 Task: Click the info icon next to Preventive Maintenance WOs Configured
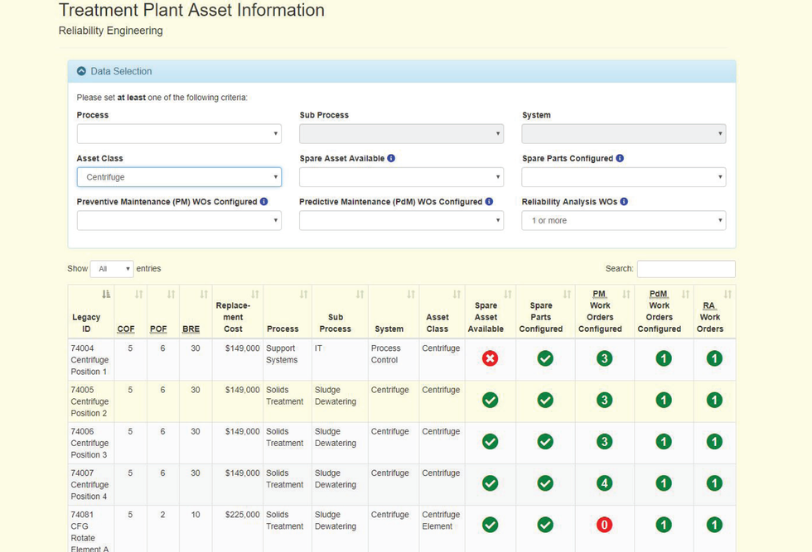(x=264, y=201)
